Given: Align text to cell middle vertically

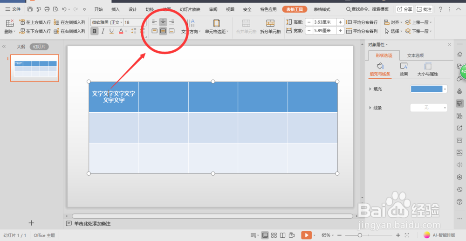Looking at the screenshot, I should pyautogui.click(x=163, y=31).
